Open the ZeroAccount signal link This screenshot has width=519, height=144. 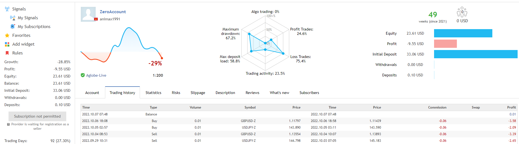(113, 12)
